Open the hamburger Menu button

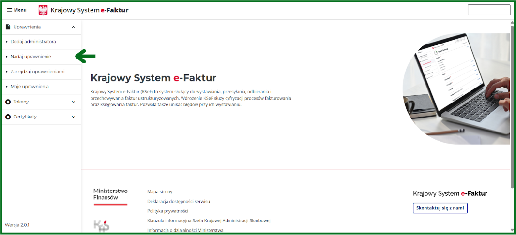point(17,10)
